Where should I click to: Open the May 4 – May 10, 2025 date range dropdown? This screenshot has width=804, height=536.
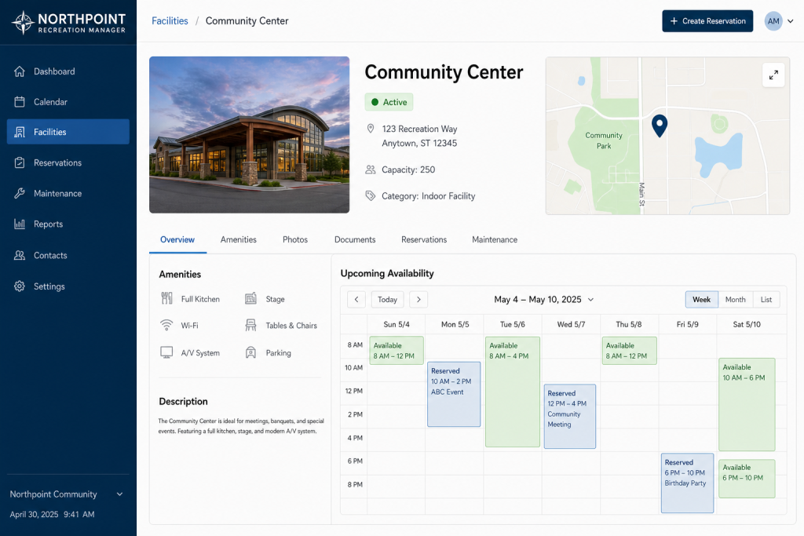(x=543, y=299)
